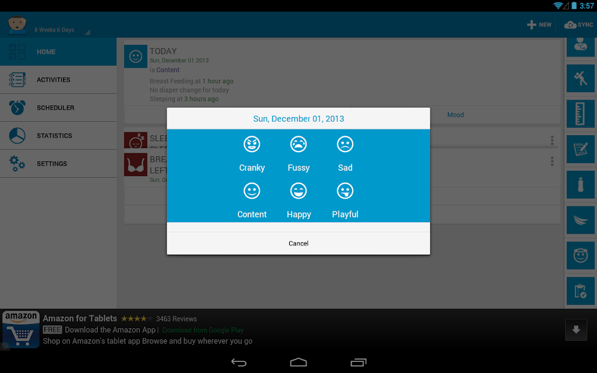
Task: Choose the Fussy mood icon
Action: (298, 145)
